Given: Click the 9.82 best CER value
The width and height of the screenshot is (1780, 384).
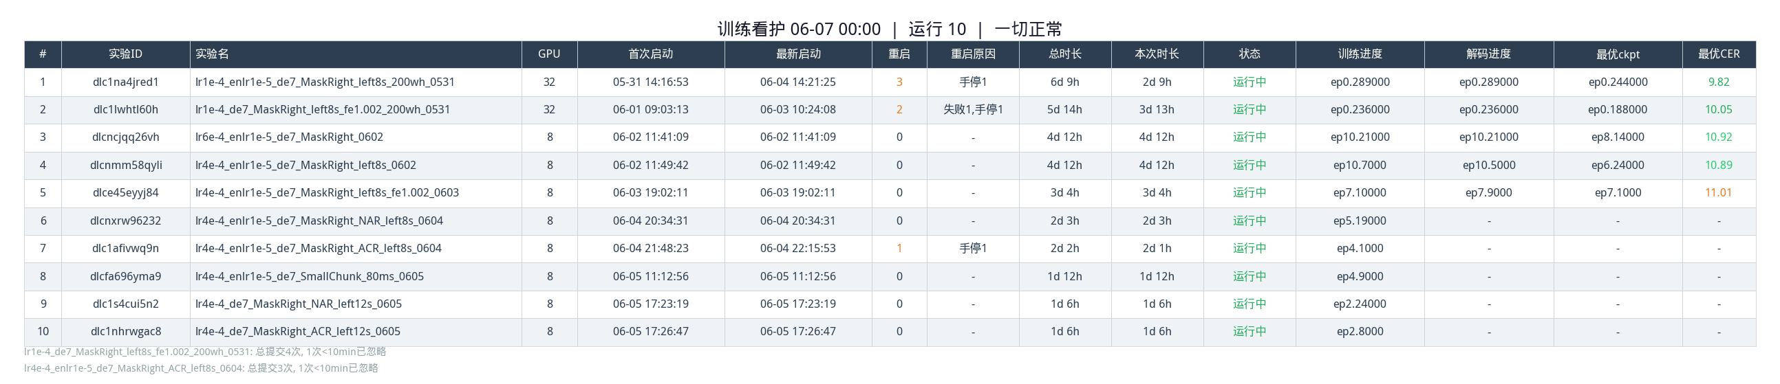Looking at the screenshot, I should (1719, 82).
